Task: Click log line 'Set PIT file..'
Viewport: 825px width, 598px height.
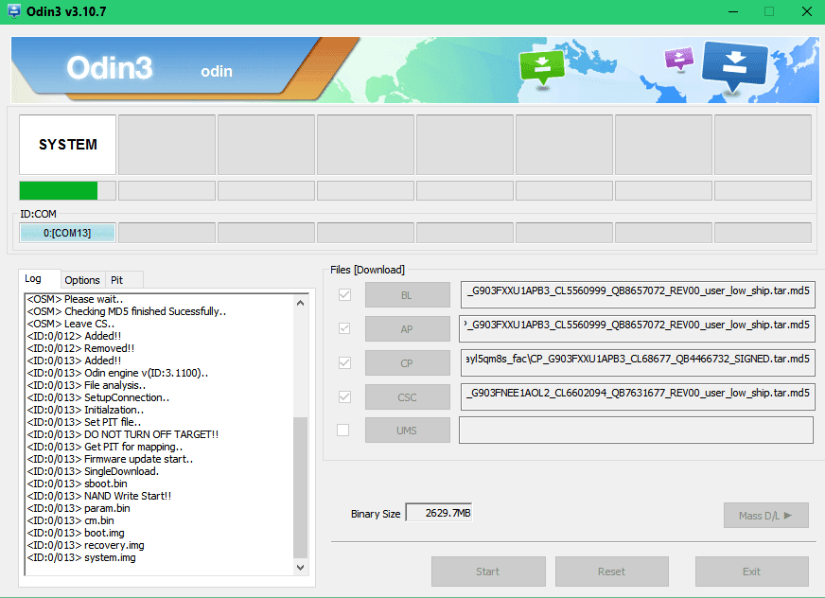Action: click(x=83, y=422)
